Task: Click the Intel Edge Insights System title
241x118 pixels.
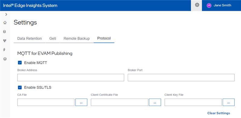Action: click(30, 5)
